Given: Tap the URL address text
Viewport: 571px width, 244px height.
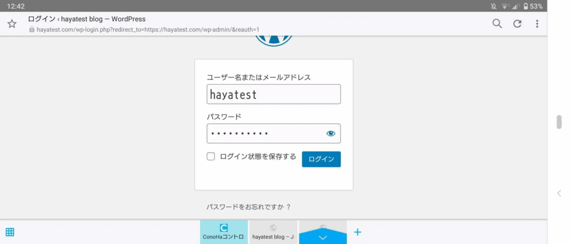Looking at the screenshot, I should [x=148, y=30].
